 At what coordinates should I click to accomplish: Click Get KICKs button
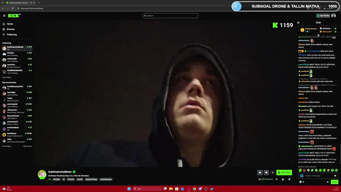click(x=323, y=16)
